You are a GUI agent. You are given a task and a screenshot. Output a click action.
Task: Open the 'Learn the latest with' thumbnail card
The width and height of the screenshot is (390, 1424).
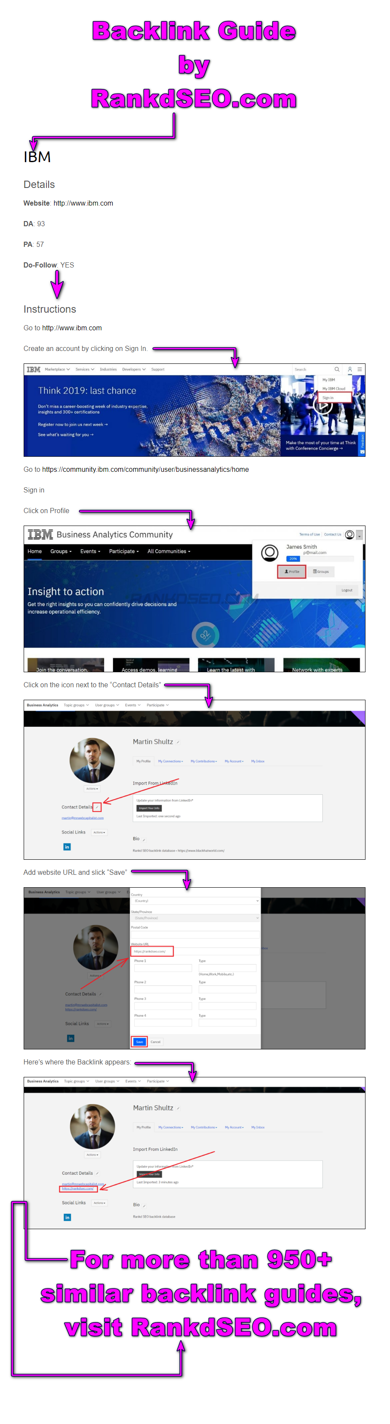click(236, 665)
